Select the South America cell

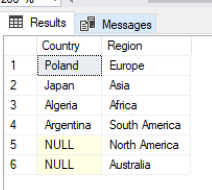click(x=146, y=125)
